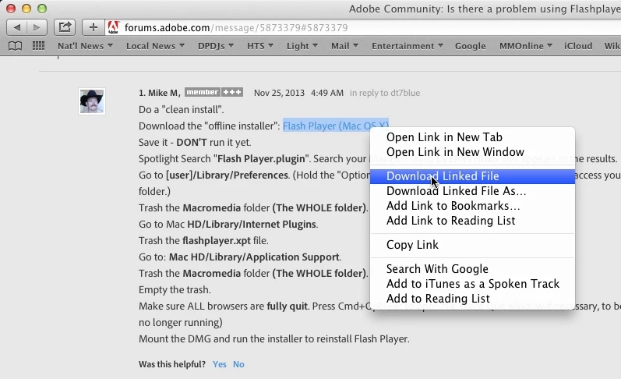The width and height of the screenshot is (621, 379).
Task: Click 'Go to Mac HD/Library/Internet Plugins.' line
Action: [228, 225]
